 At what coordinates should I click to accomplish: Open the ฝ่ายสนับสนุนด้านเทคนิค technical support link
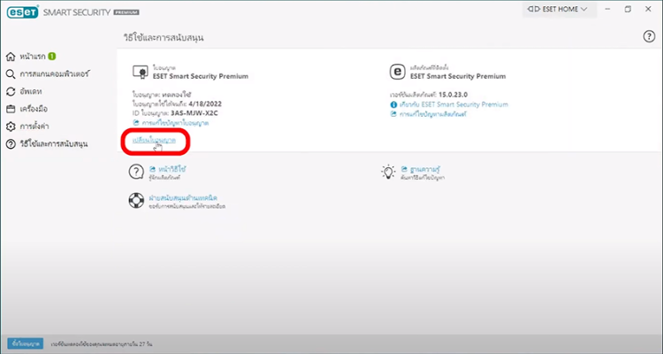tap(183, 197)
